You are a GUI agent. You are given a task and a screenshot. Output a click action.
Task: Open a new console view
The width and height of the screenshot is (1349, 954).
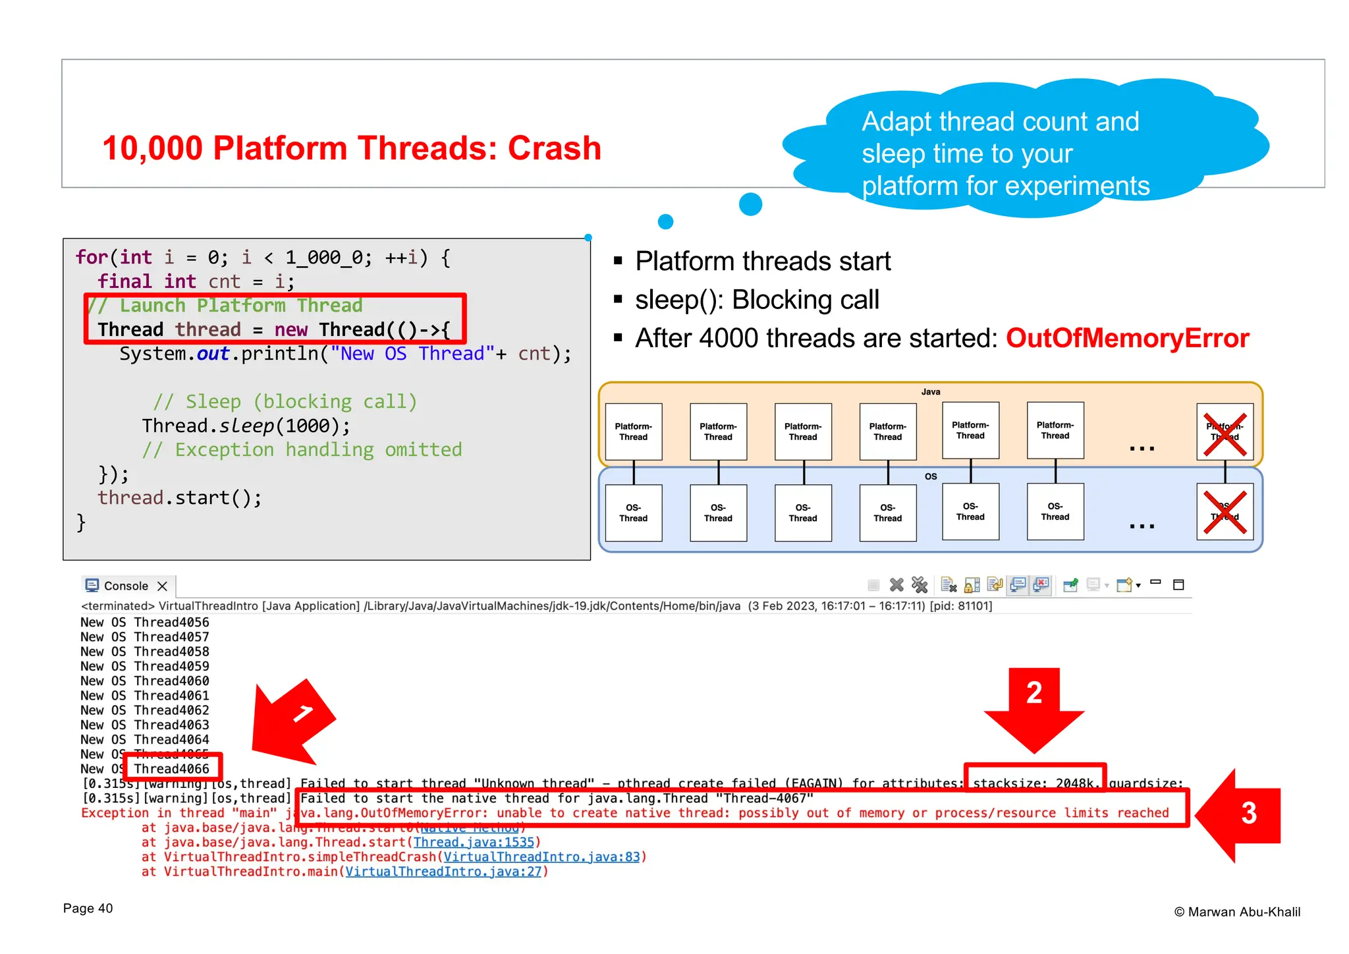[x=1124, y=585]
